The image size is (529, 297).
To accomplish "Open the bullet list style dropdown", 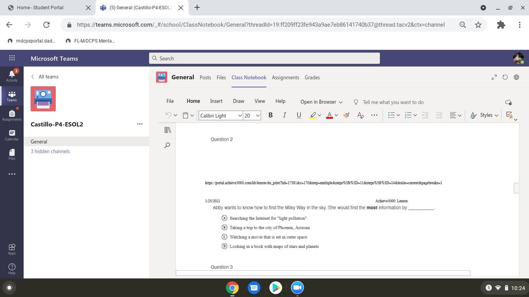I will 398,115.
